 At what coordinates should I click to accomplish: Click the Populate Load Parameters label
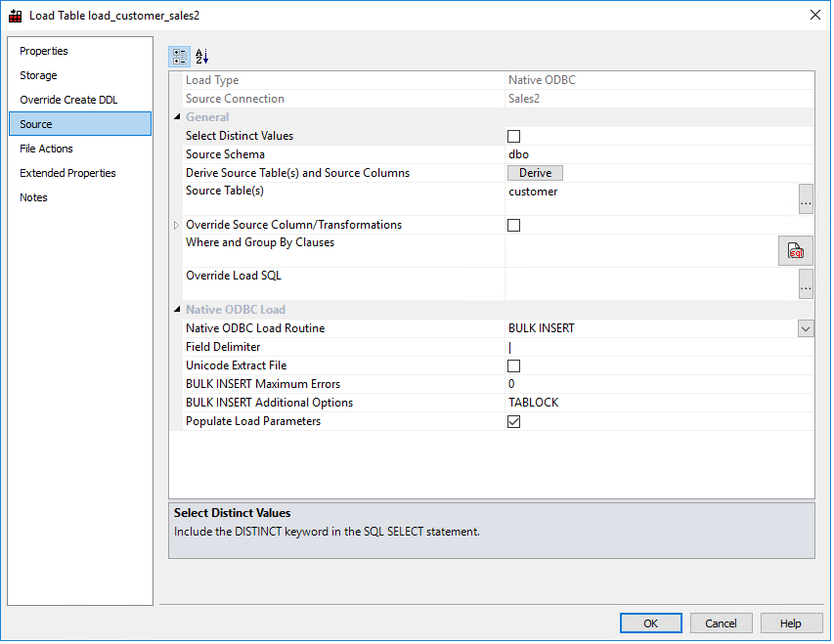point(253,421)
